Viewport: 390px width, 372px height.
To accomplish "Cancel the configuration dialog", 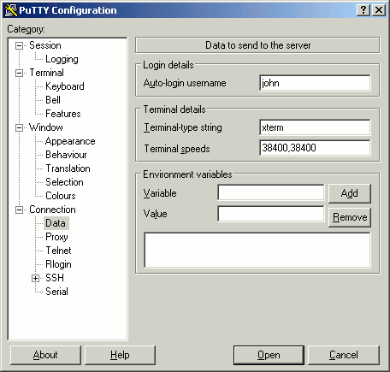I will point(344,355).
